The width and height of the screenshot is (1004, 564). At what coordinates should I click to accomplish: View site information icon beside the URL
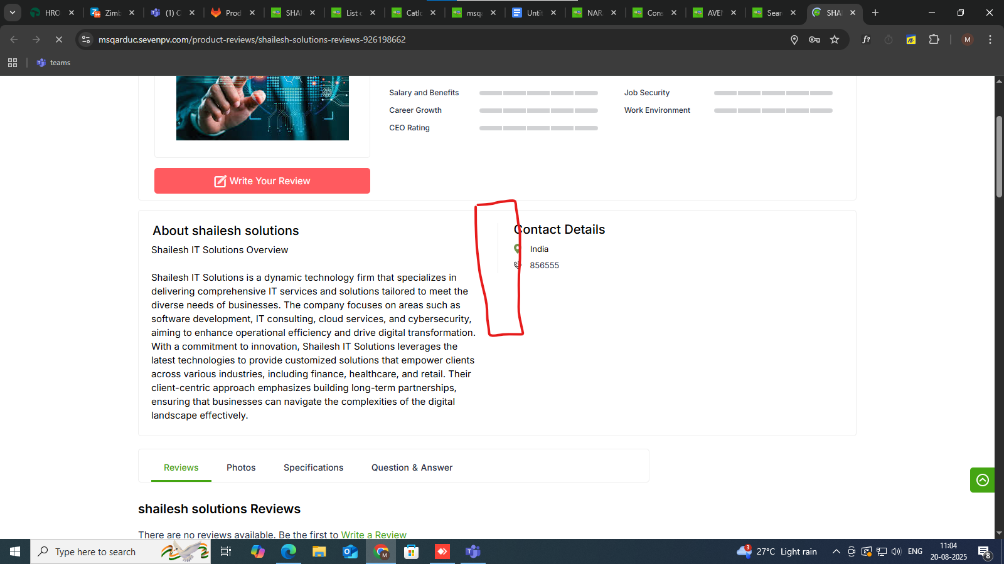tap(86, 39)
